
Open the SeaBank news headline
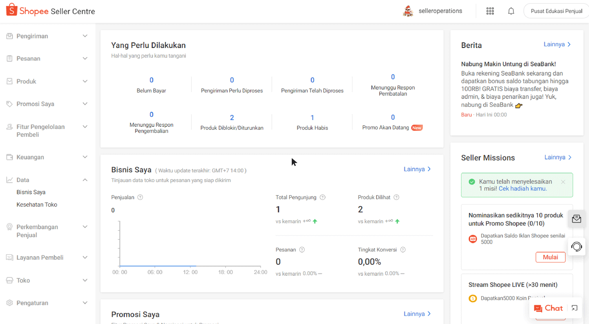pyautogui.click(x=508, y=64)
